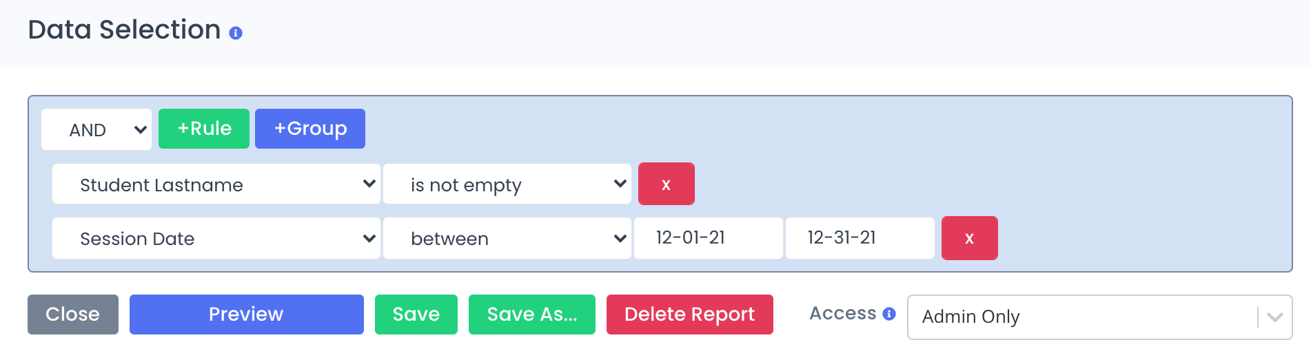
Task: Click the Data Selection info icon
Action: pos(236,33)
